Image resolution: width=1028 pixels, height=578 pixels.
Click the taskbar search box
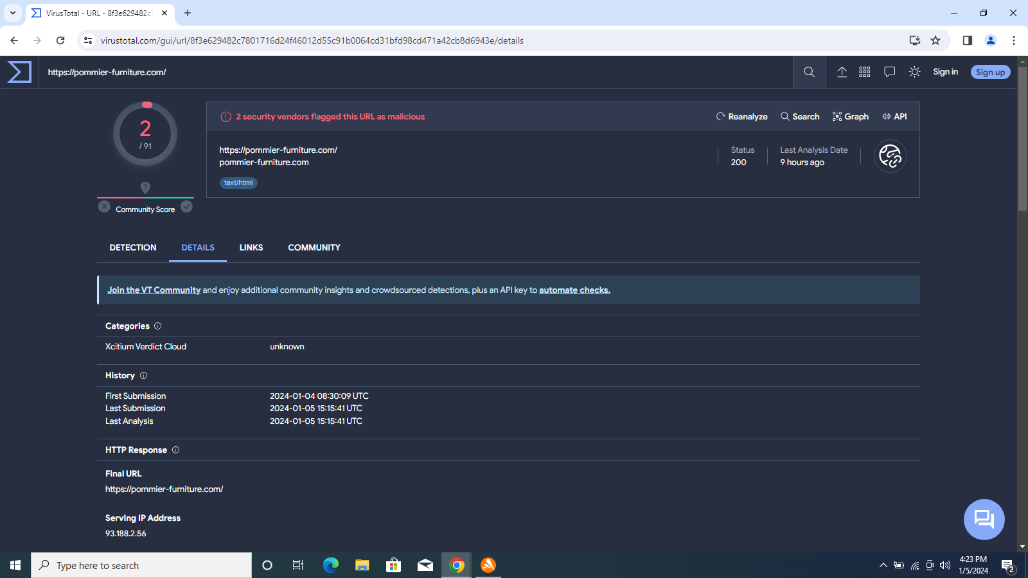pyautogui.click(x=141, y=565)
